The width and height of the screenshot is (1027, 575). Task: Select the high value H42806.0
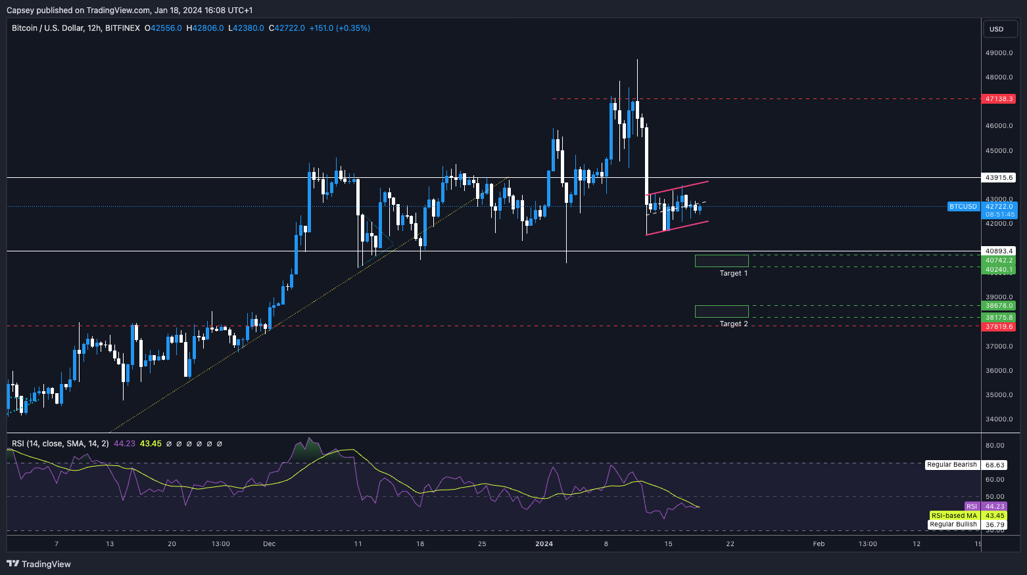click(205, 28)
